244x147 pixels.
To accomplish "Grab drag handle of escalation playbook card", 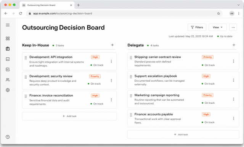I will click(x=131, y=77).
